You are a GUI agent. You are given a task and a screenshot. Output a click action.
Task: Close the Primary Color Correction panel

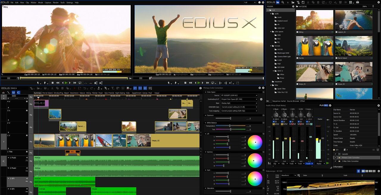click(x=263, y=88)
